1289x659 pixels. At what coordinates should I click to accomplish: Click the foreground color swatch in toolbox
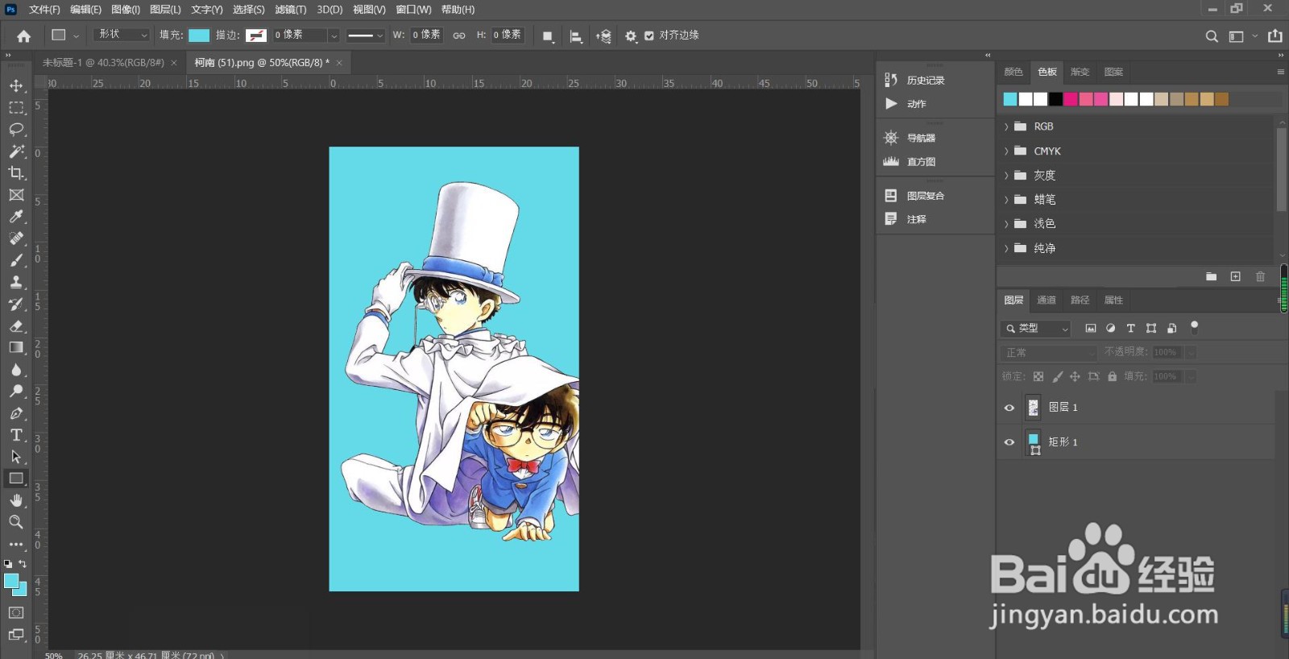click(11, 582)
